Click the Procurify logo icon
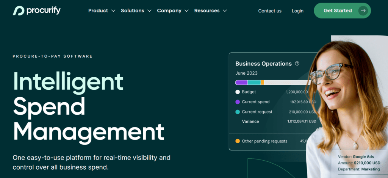Viewport: 388px width, 178px height. click(19, 11)
